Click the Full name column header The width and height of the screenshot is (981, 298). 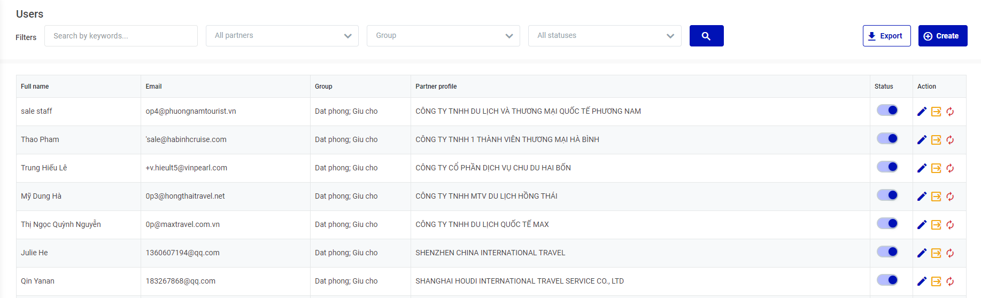[35, 87]
